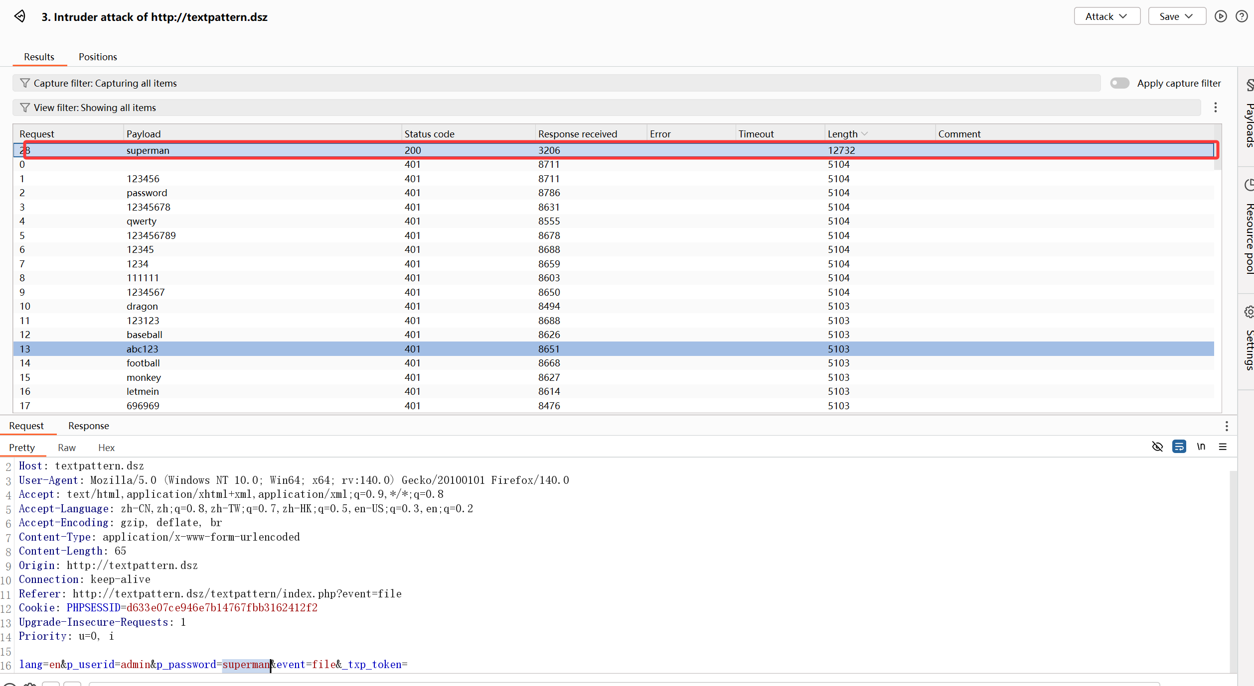Expand the Attack dropdown menu

coord(1106,16)
